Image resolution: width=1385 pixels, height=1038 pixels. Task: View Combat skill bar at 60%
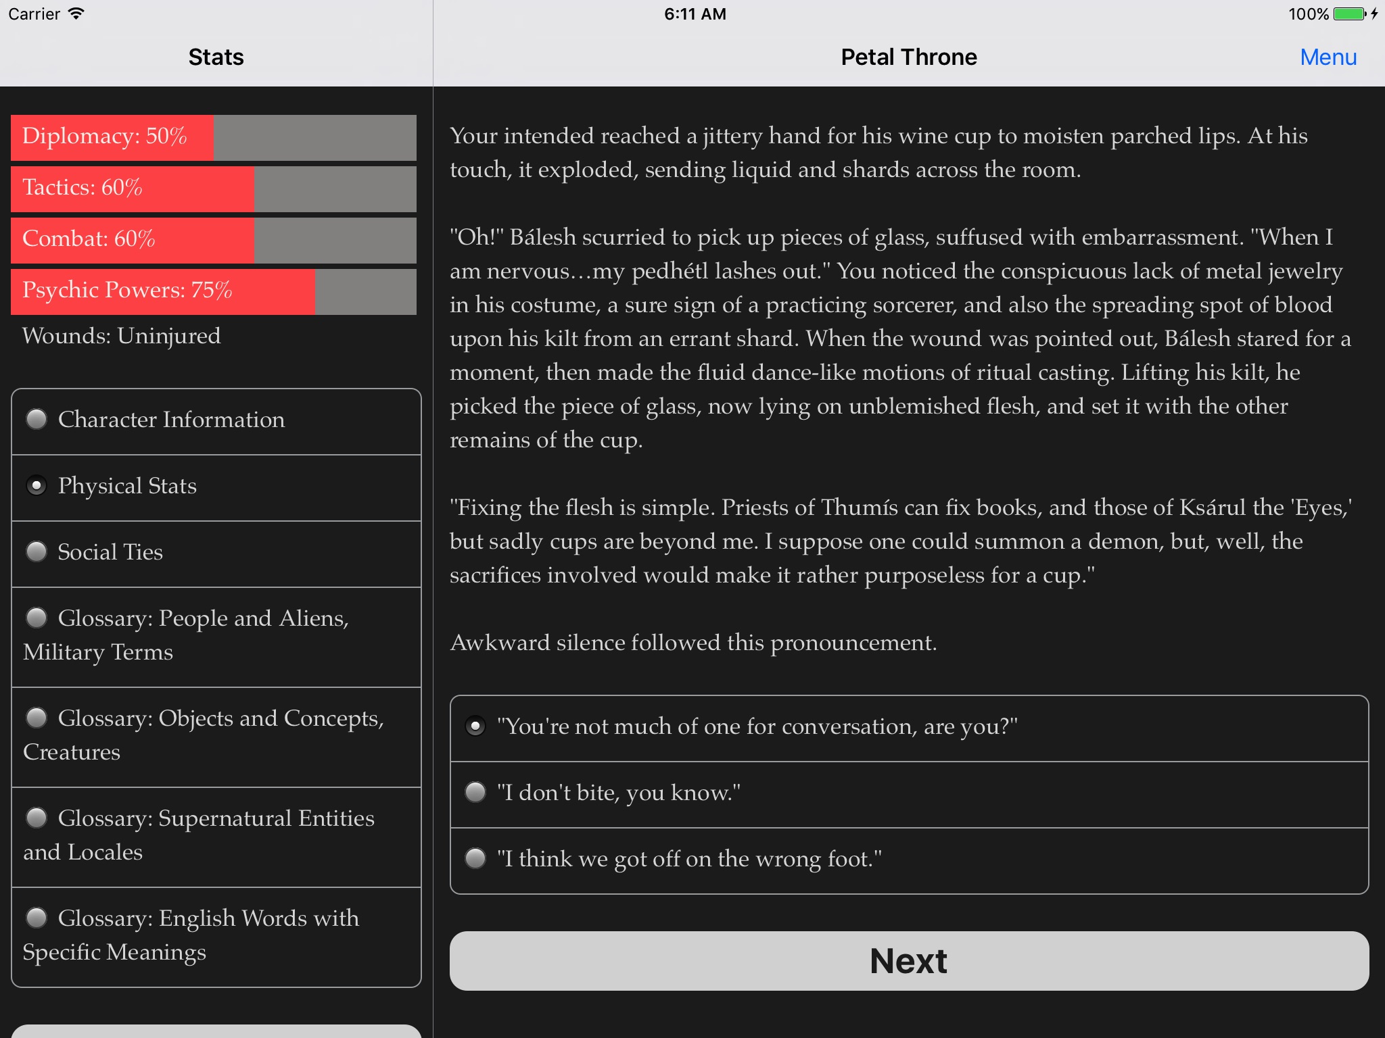pyautogui.click(x=214, y=238)
